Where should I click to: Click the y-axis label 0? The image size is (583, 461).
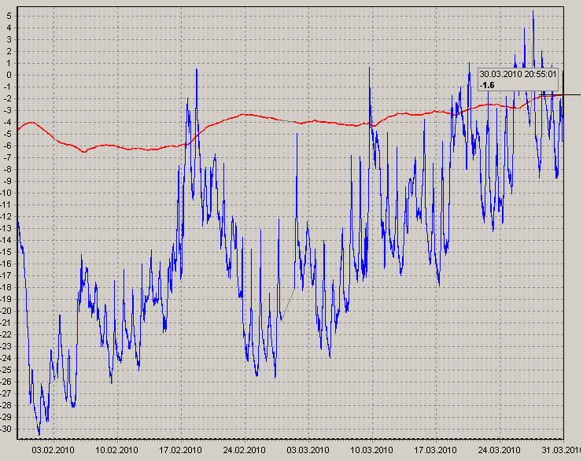point(7,75)
